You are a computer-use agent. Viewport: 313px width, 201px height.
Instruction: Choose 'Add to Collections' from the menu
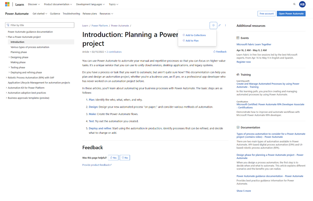(195, 35)
